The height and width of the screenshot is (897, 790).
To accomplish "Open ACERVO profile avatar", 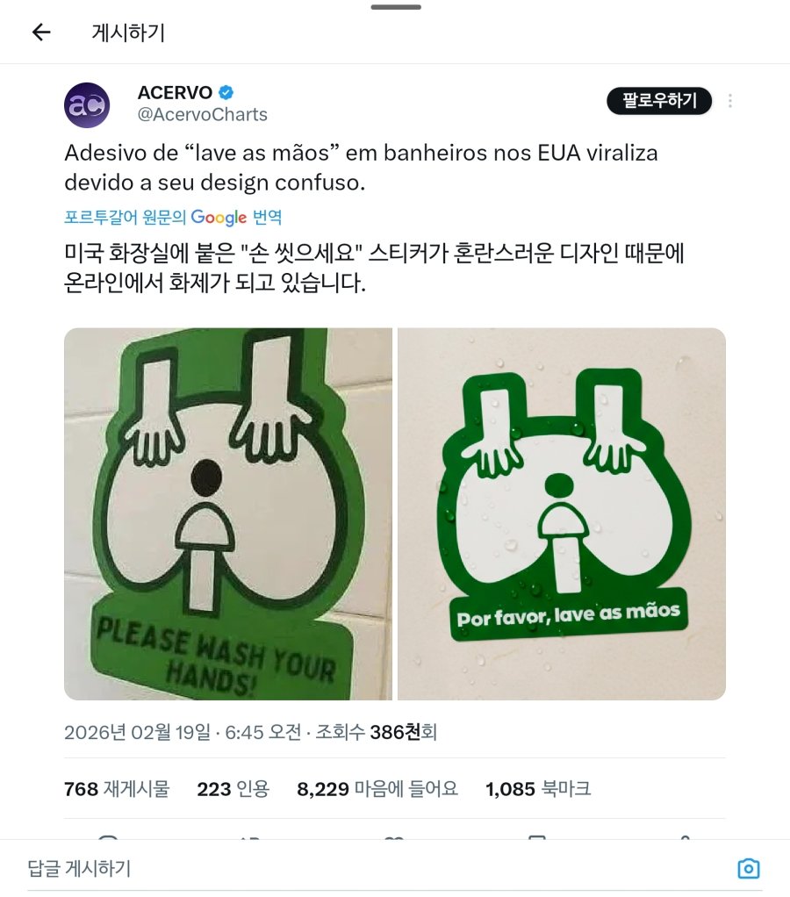I will [x=87, y=104].
